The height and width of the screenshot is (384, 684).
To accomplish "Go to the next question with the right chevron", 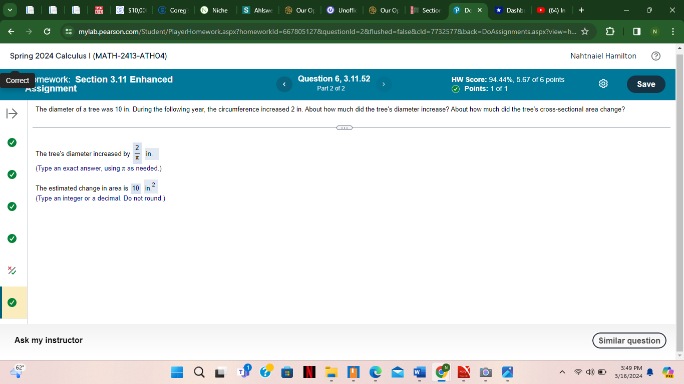I will coord(384,84).
